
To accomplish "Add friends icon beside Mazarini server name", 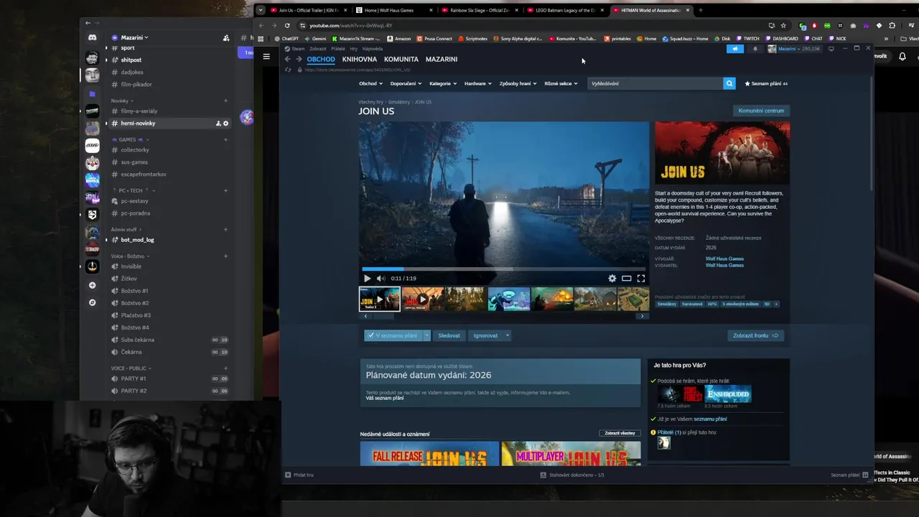I will [226, 37].
